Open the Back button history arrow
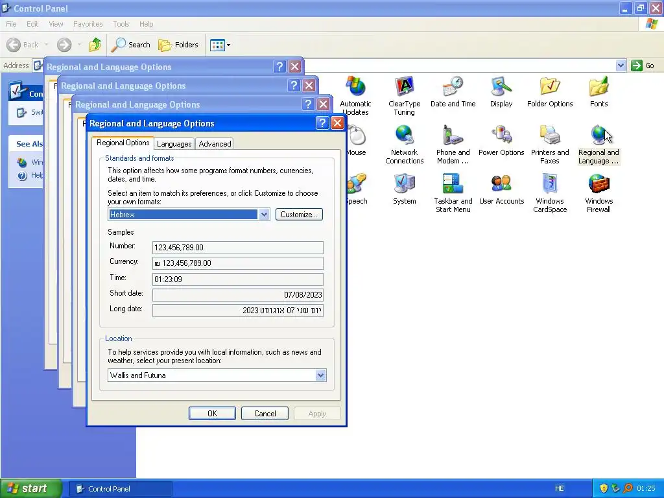This screenshot has height=498, width=664. tap(46, 45)
